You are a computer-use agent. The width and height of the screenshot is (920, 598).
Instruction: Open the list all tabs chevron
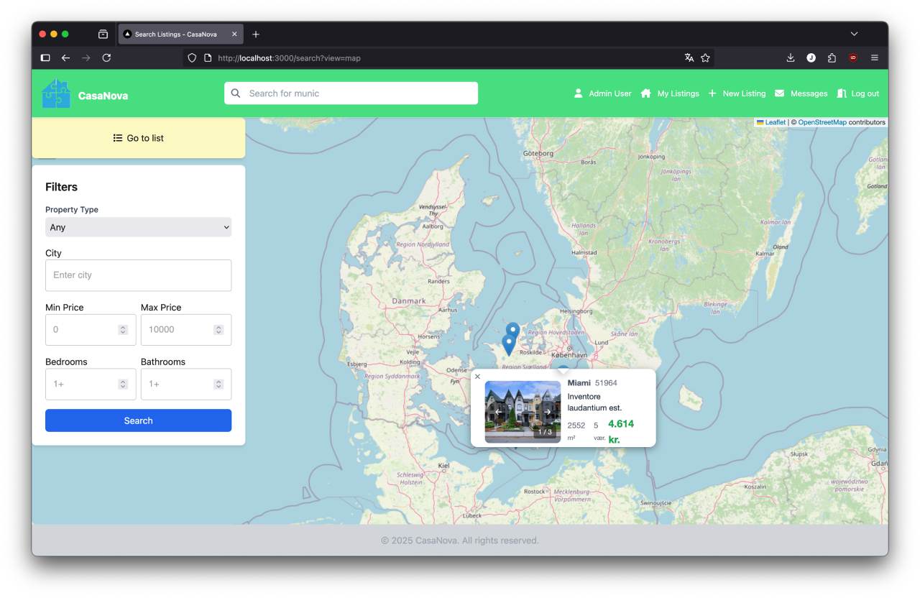[x=854, y=34]
